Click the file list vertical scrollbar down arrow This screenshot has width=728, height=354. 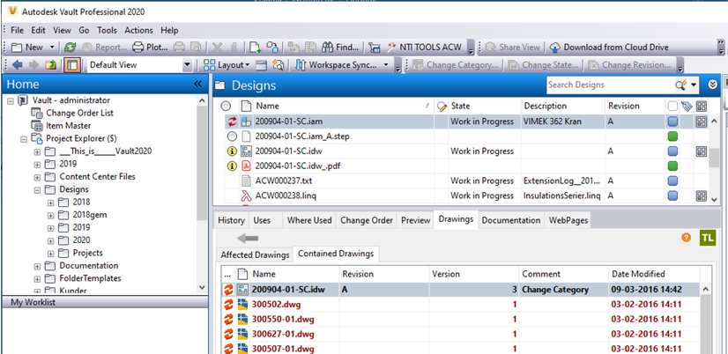coord(714,199)
